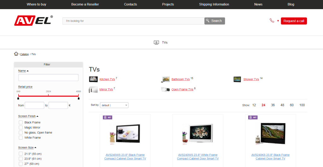Image resolution: width=323 pixels, height=167 pixels.
Task: Check the 23.8" (61 cm) checkbox
Action: [x=21, y=159]
